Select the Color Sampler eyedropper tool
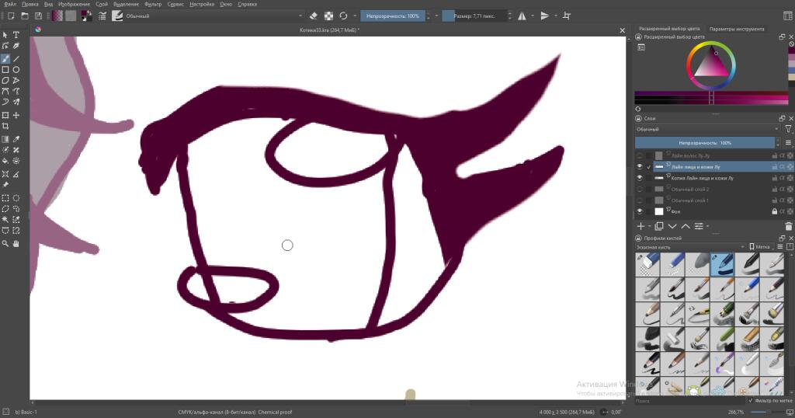This screenshot has width=795, height=418. coord(16,139)
